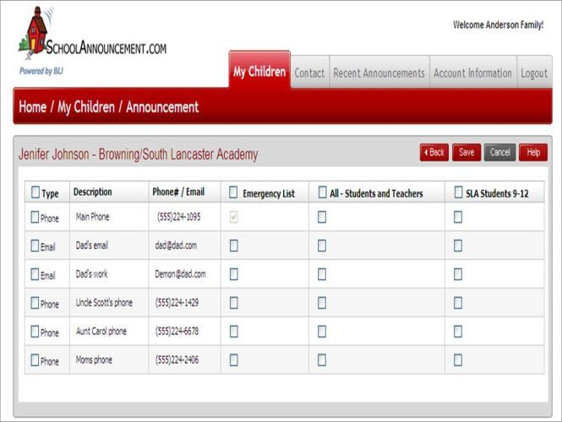Click the Announcement breadcrumb link
This screenshot has height=422, width=562.
click(162, 106)
